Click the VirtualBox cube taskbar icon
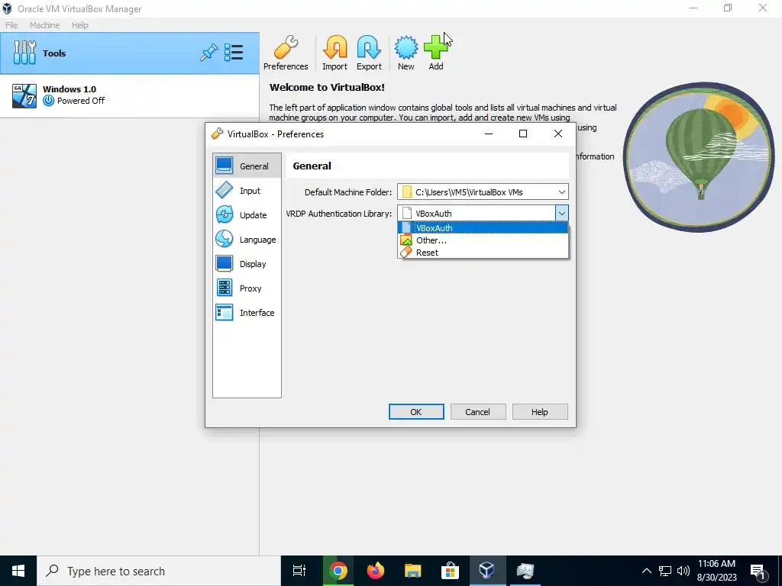 pyautogui.click(x=487, y=571)
